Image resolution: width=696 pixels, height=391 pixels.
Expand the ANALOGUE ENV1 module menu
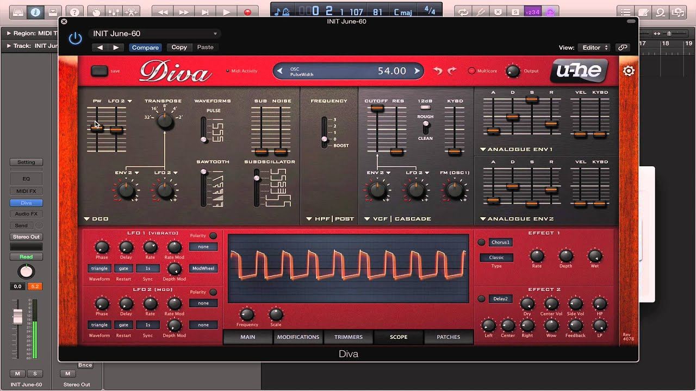(516, 149)
